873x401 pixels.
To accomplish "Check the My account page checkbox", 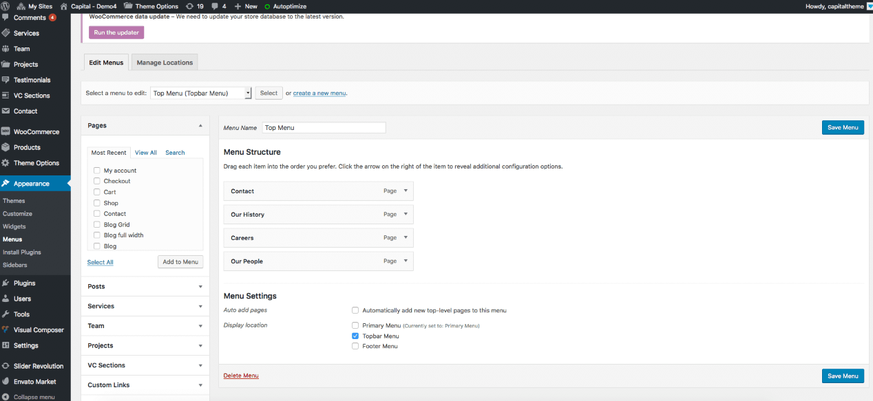I will point(97,171).
